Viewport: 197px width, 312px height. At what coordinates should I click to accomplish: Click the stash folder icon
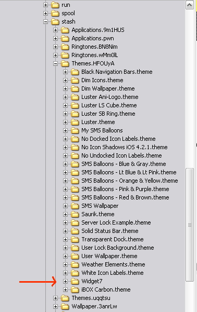tap(55, 21)
